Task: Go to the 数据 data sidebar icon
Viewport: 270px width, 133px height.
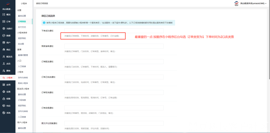Action: [x=4, y=36]
